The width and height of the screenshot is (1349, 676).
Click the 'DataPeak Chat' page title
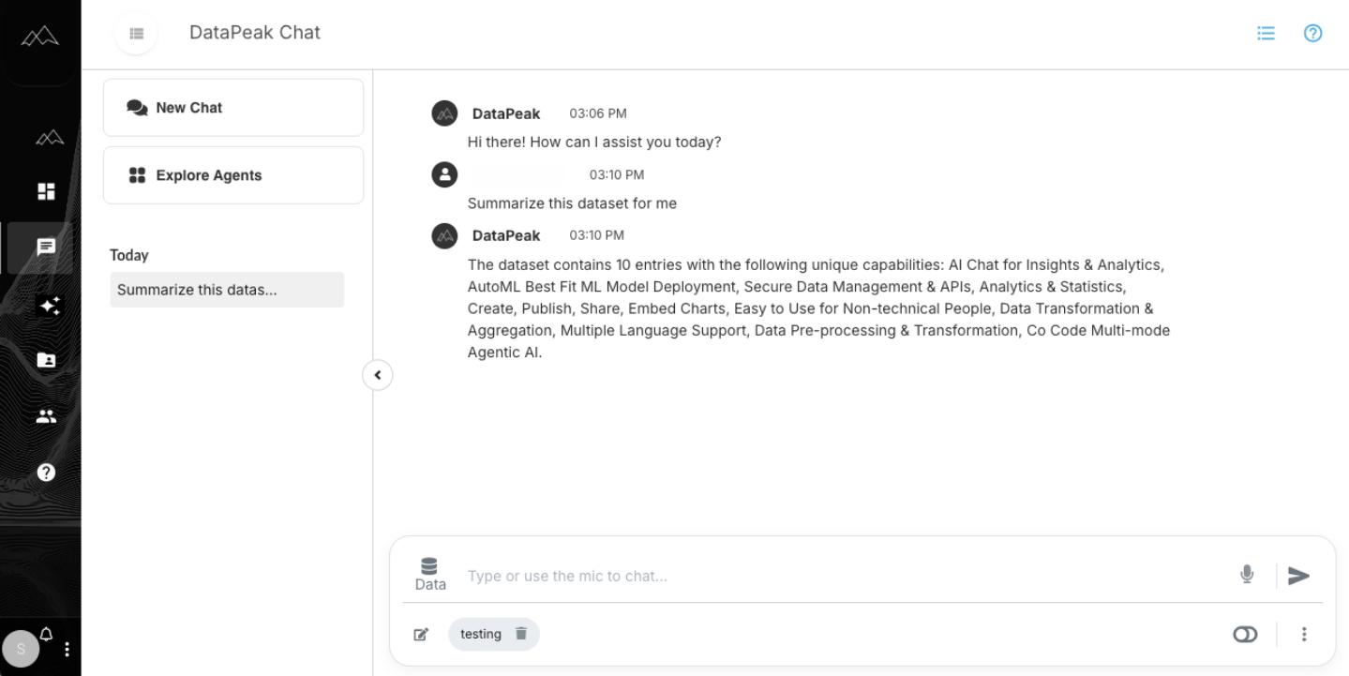[255, 33]
